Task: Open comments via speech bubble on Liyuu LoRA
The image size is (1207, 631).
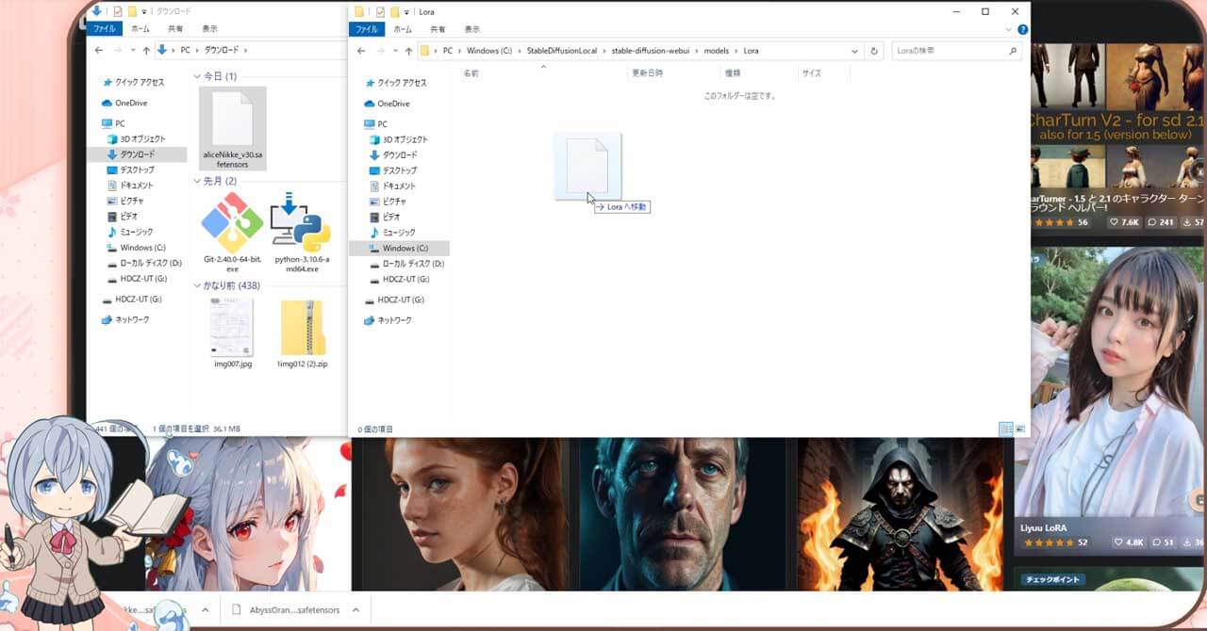Action: (1157, 542)
